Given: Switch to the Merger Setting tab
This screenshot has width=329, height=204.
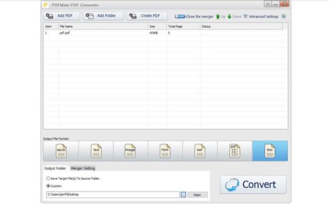Looking at the screenshot, I should click(x=83, y=169).
